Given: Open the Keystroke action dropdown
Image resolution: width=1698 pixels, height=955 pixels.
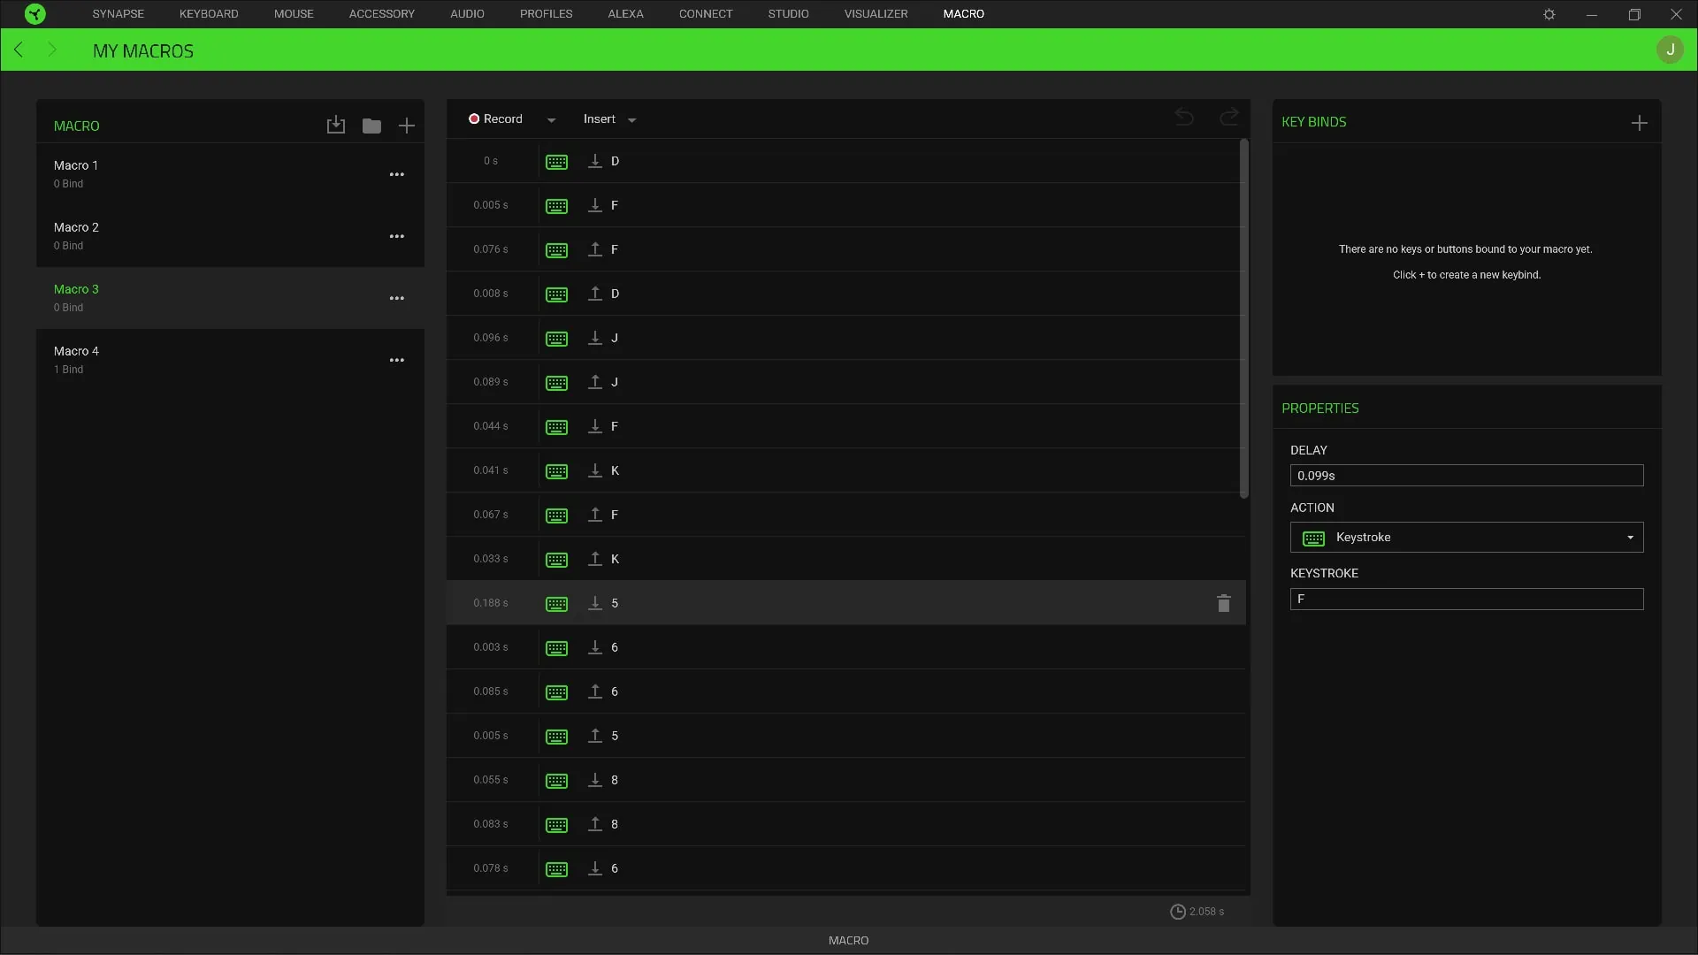Looking at the screenshot, I should 1628,537.
